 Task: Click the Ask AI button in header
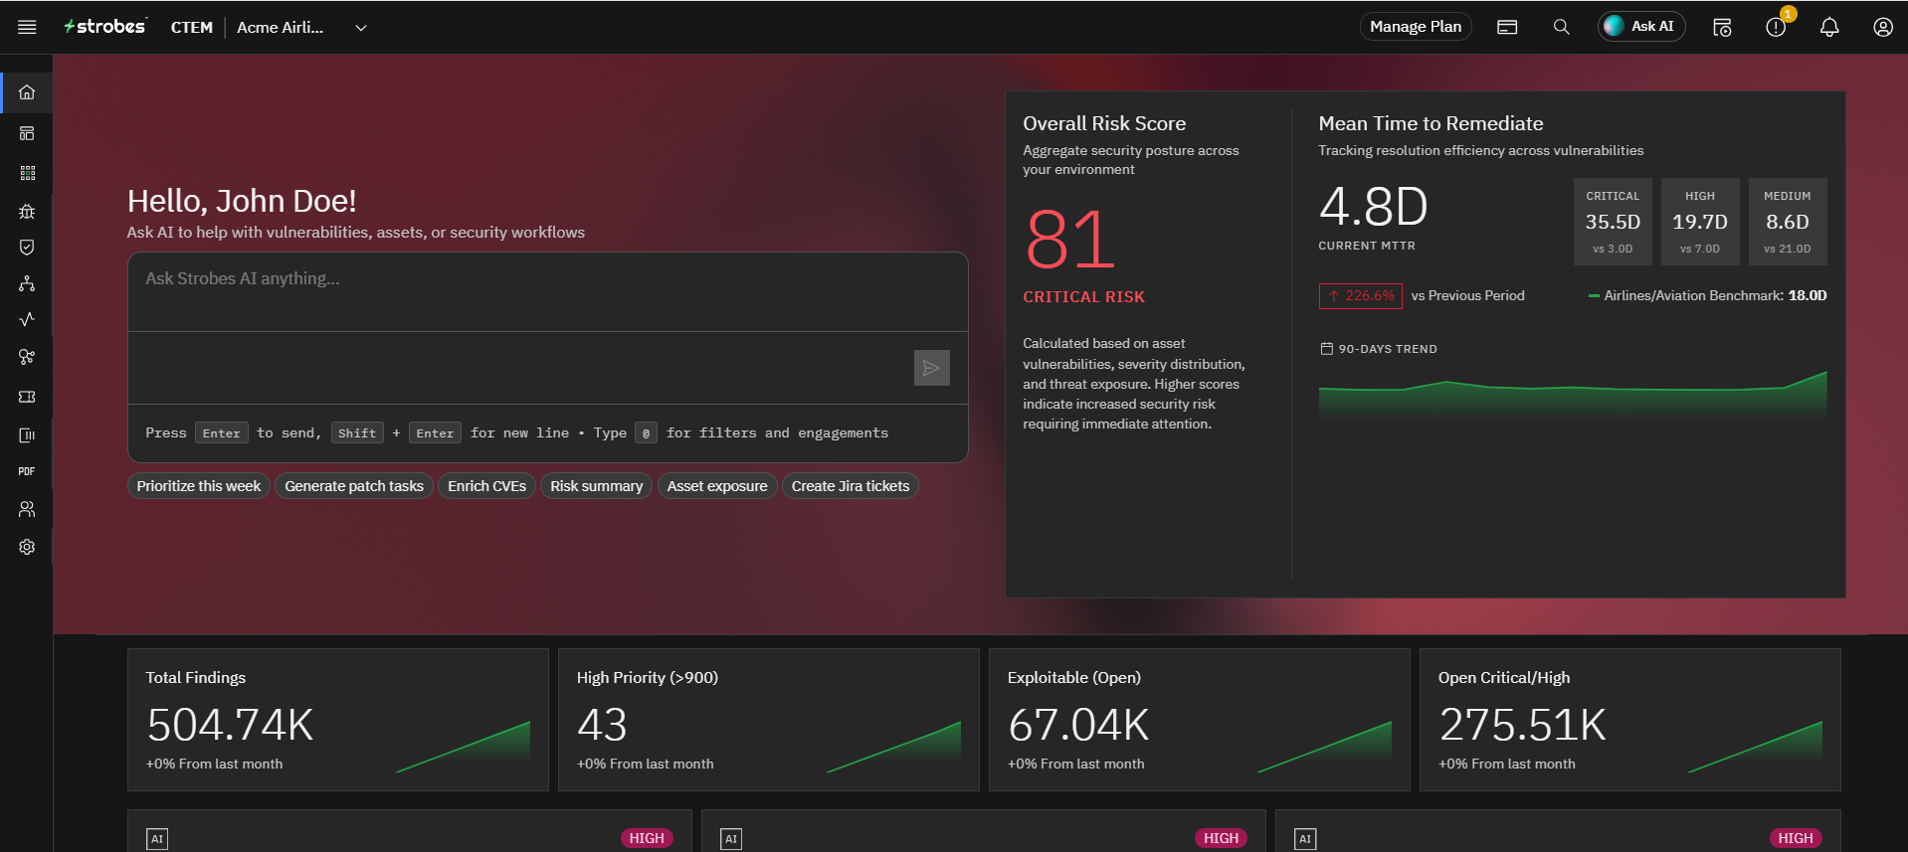1641,27
